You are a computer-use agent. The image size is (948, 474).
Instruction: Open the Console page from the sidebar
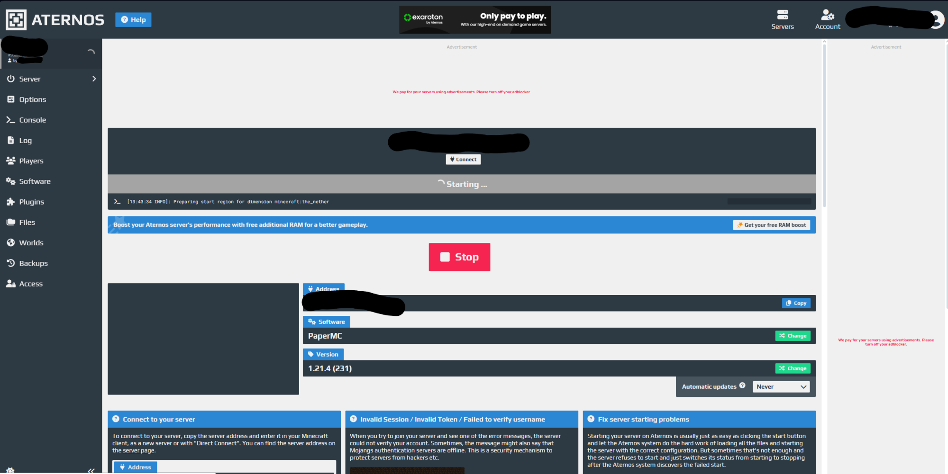tap(32, 119)
